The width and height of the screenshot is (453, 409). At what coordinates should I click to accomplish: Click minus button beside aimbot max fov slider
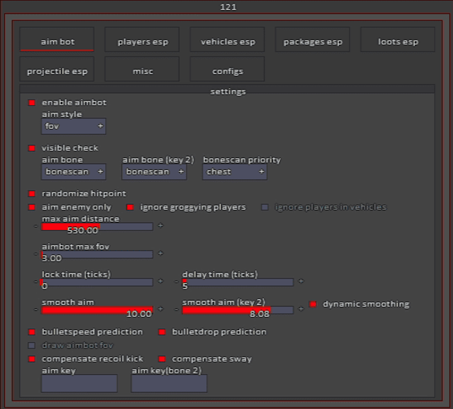click(36, 254)
